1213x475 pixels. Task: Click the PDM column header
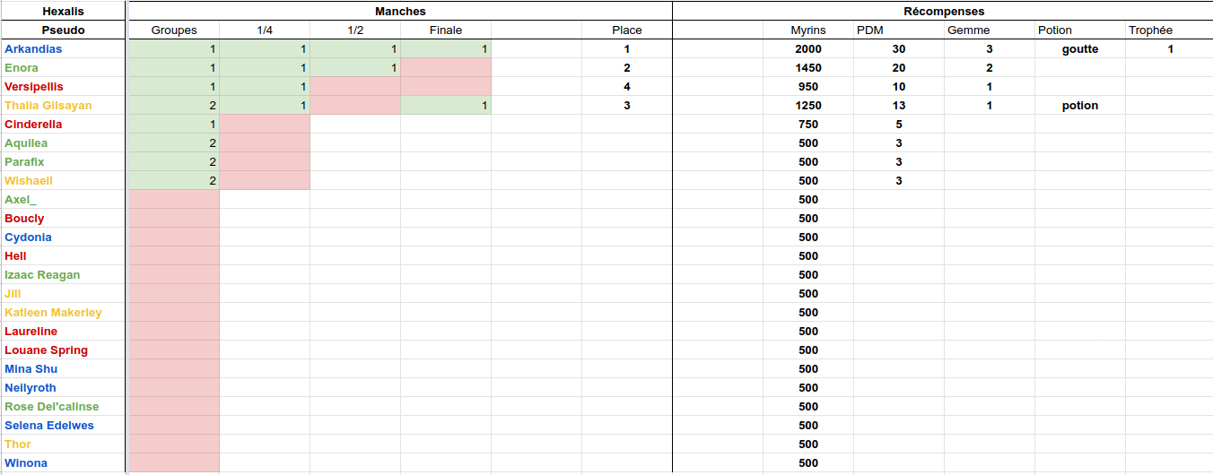click(870, 30)
